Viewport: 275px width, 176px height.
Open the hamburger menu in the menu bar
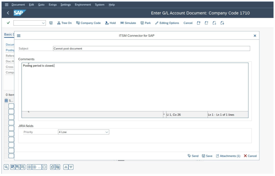pyautogui.click(x=6, y=5)
